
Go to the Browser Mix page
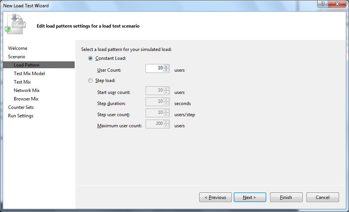click(26, 99)
